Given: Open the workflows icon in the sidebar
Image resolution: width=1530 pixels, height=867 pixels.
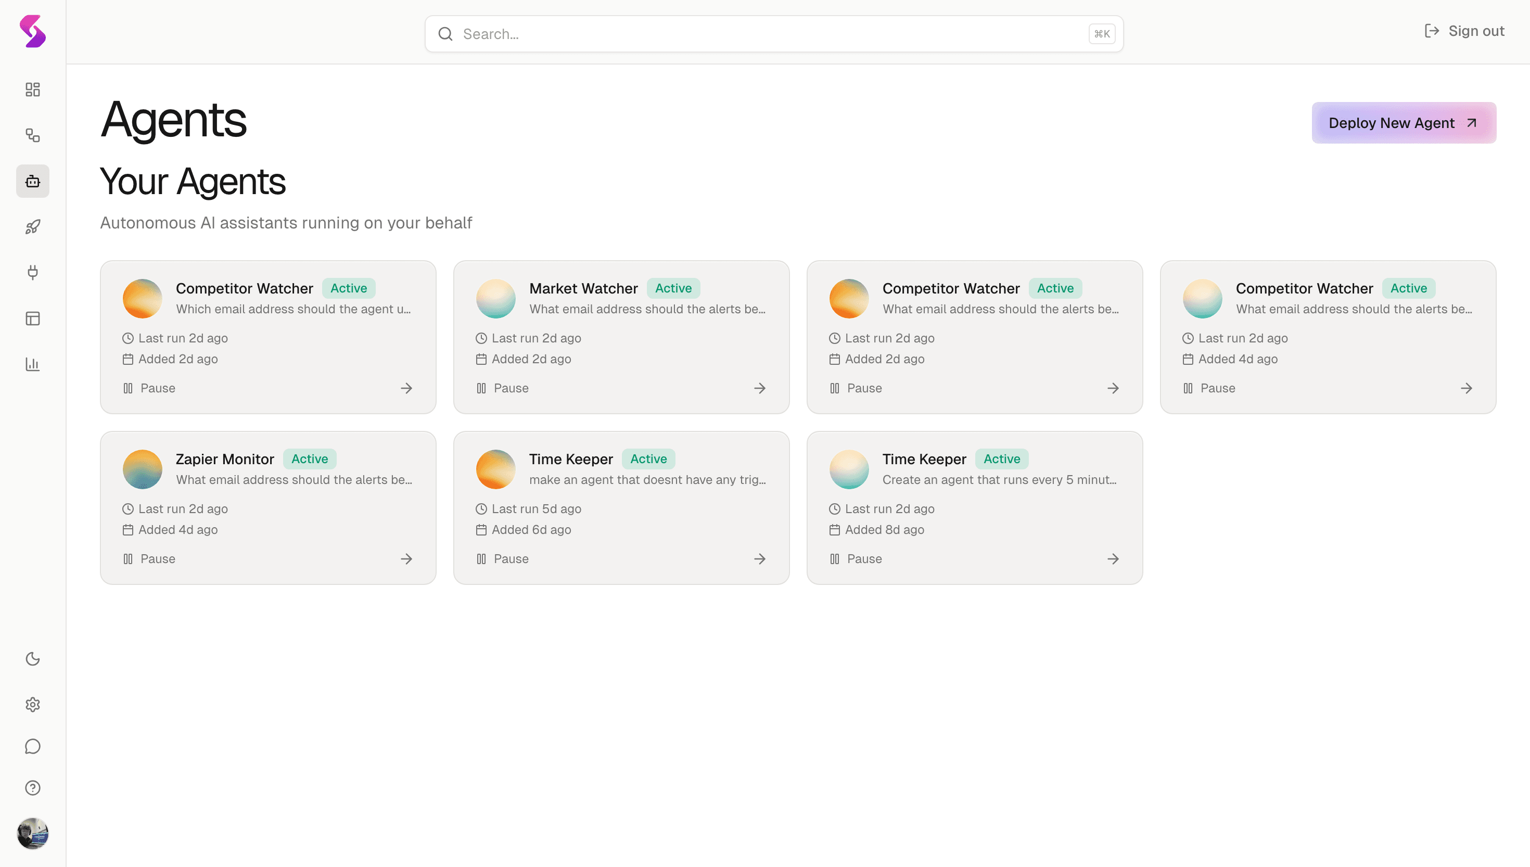Looking at the screenshot, I should tap(33, 135).
